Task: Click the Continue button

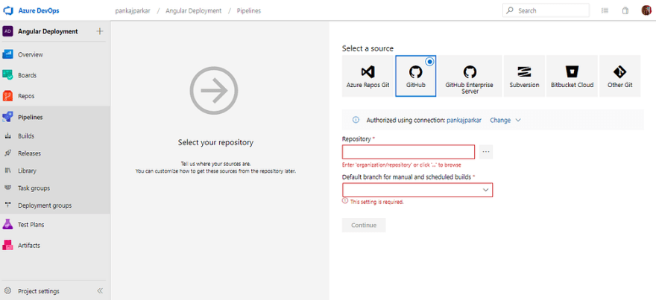Action: coord(364,226)
